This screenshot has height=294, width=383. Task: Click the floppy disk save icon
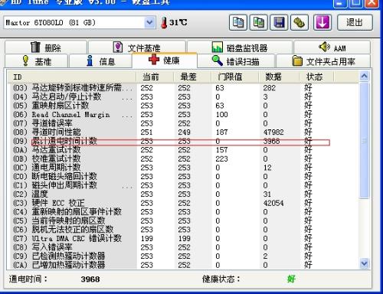tap(279, 22)
